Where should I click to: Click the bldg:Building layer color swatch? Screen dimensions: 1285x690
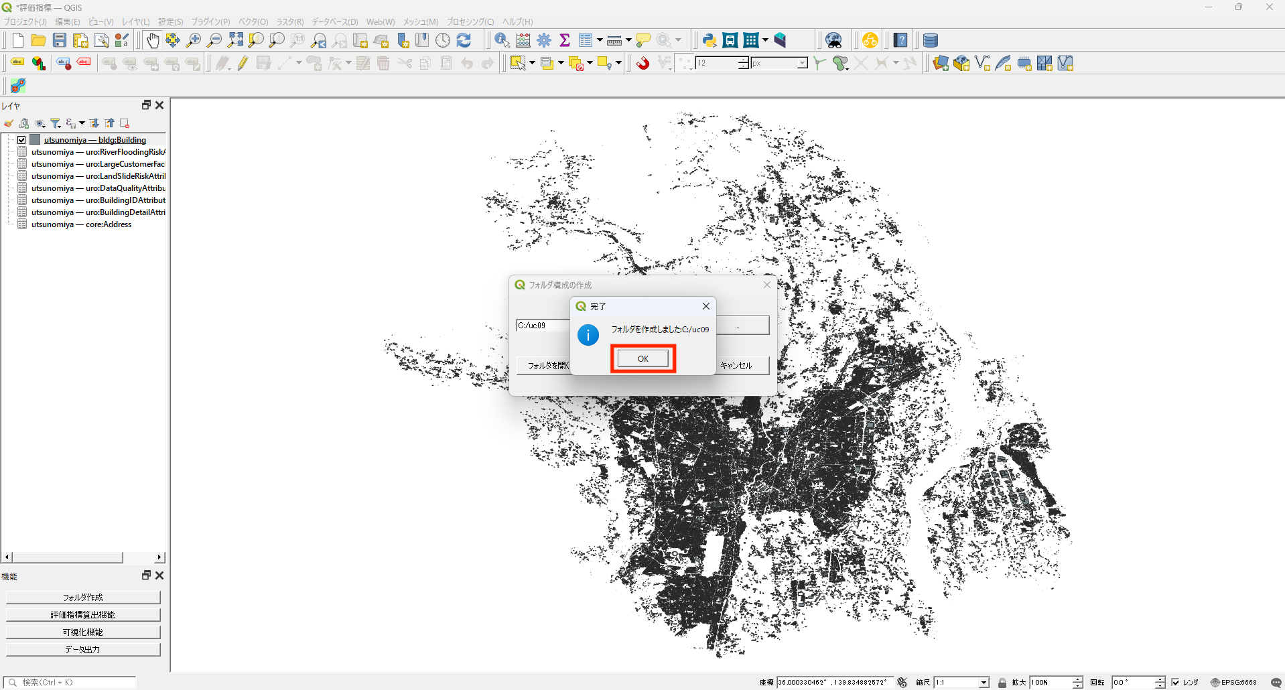coord(36,140)
